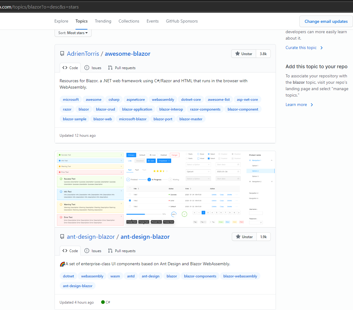Open the AdrienTorris owner link
The image size is (353, 310).
pos(83,54)
